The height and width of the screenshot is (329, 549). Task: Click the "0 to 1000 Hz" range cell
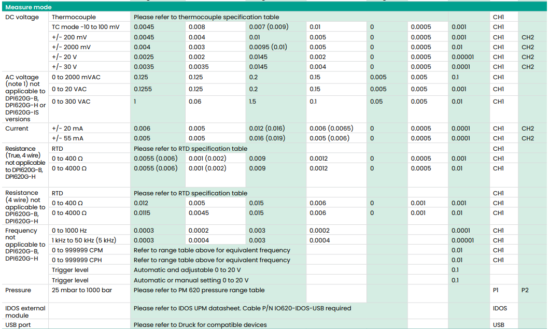click(x=69, y=230)
